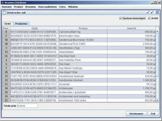Select the Kroonkurken 1000 stuks cell
Image resolution: width=162 pixels, height=121 pixels.
point(83,100)
